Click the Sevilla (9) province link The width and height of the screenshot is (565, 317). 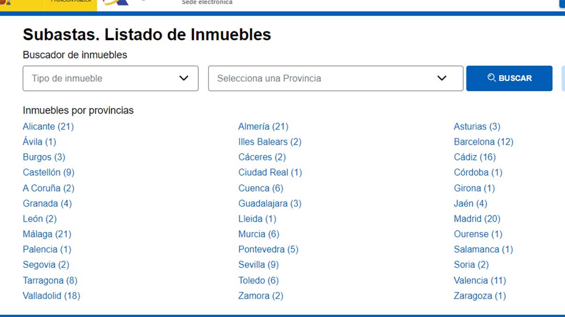tap(258, 264)
